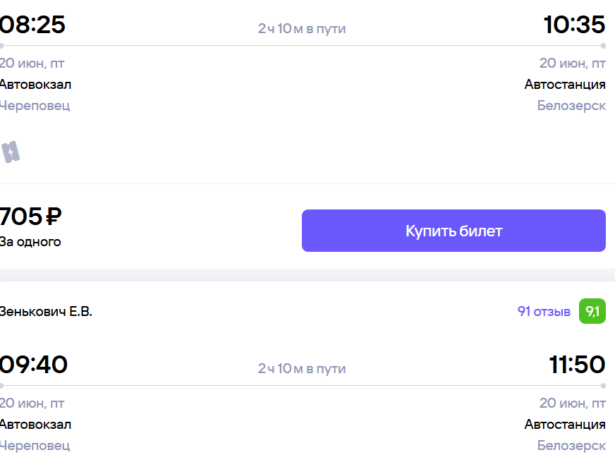Click the 09:40 departure time
This screenshot has width=615, height=462.
coord(33,365)
